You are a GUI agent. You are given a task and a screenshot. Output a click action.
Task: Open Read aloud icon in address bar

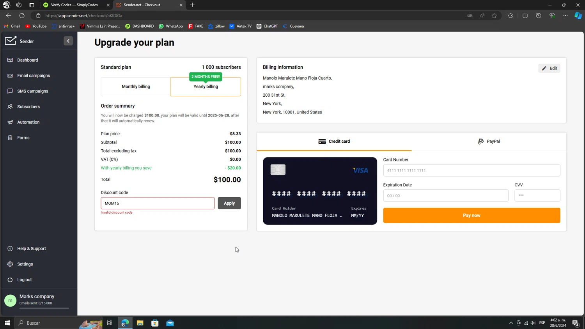click(x=482, y=16)
